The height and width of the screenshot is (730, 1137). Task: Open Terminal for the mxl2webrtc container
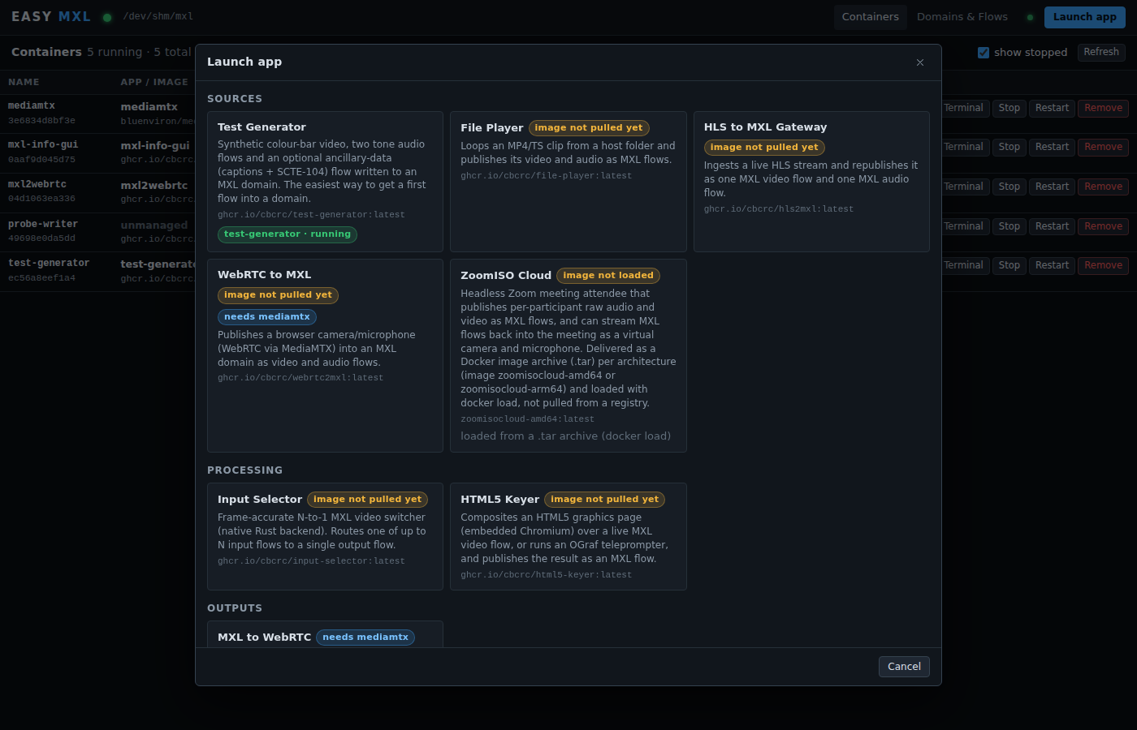963,187
